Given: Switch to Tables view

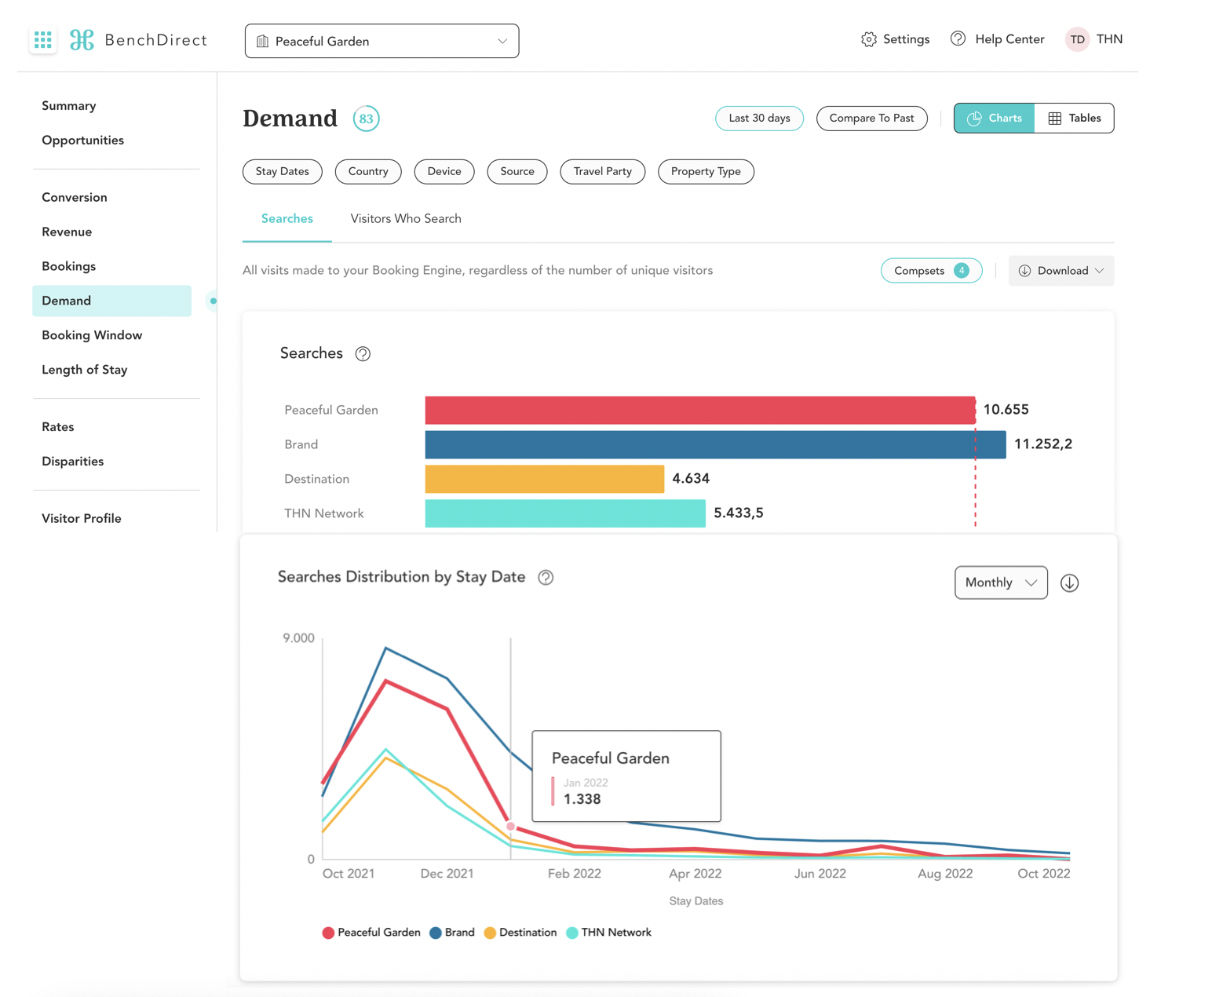Looking at the screenshot, I should point(1074,118).
